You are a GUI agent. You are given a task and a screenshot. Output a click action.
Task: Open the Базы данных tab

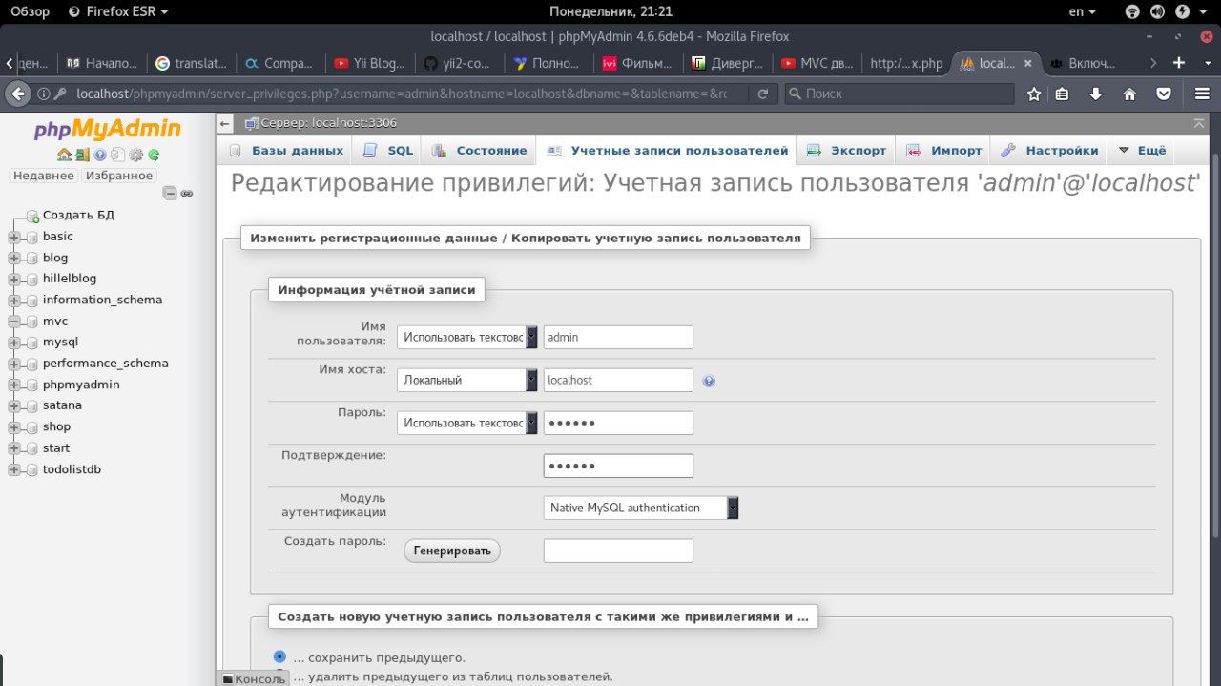(286, 151)
